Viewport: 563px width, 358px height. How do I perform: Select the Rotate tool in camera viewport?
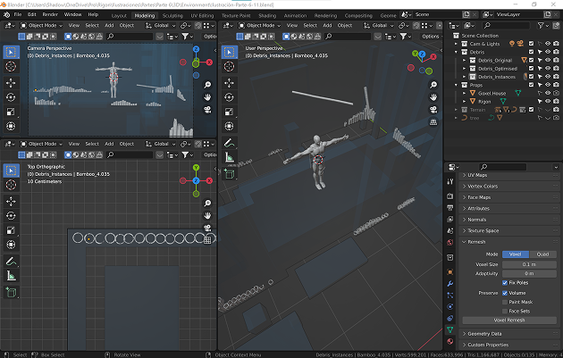click(x=11, y=96)
